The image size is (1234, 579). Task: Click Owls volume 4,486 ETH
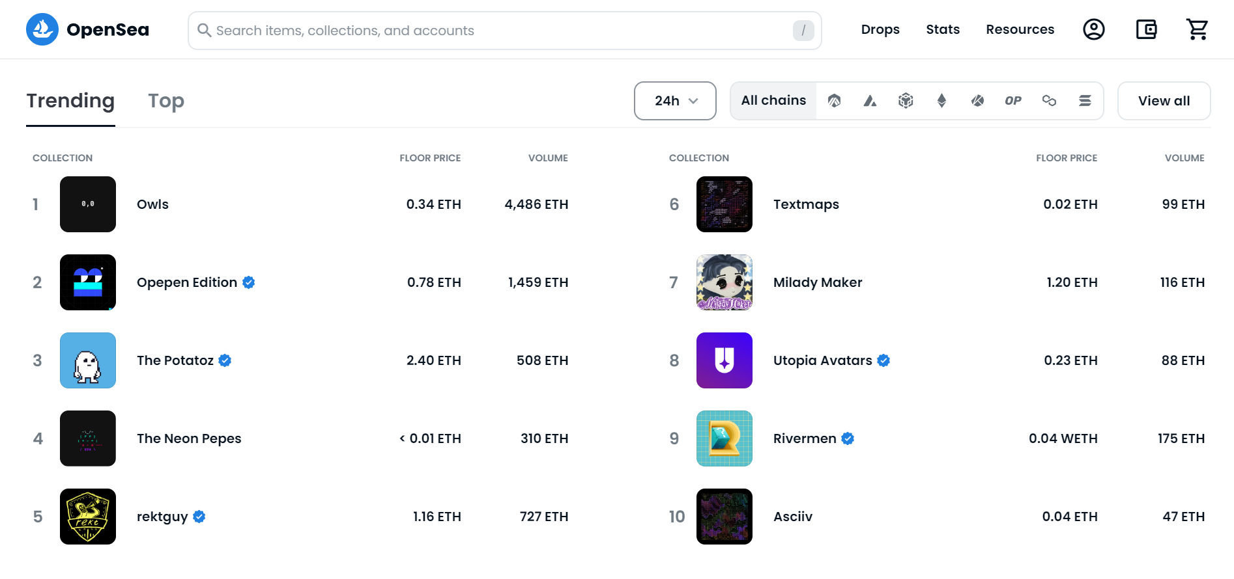(536, 204)
